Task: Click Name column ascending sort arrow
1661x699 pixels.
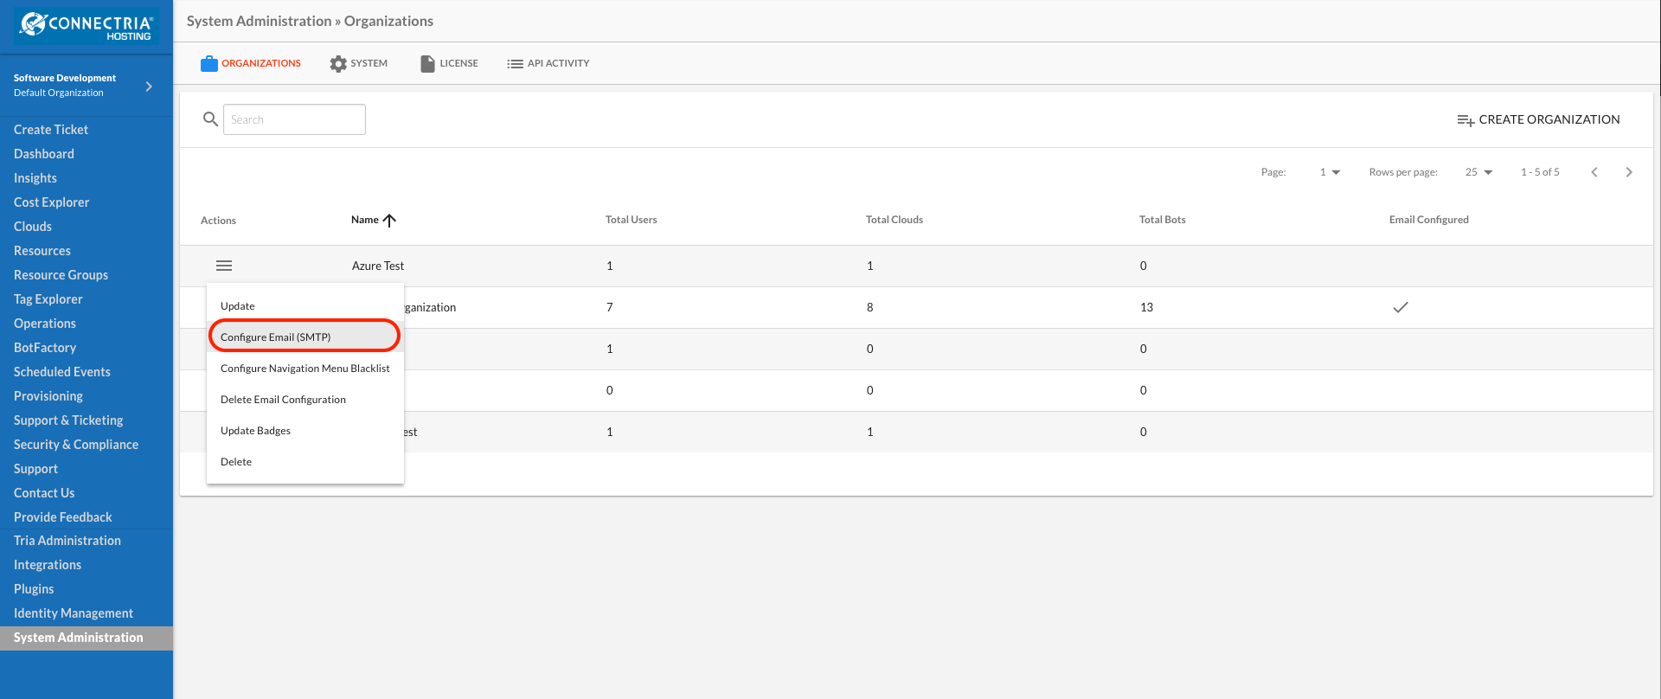Action: (x=389, y=220)
